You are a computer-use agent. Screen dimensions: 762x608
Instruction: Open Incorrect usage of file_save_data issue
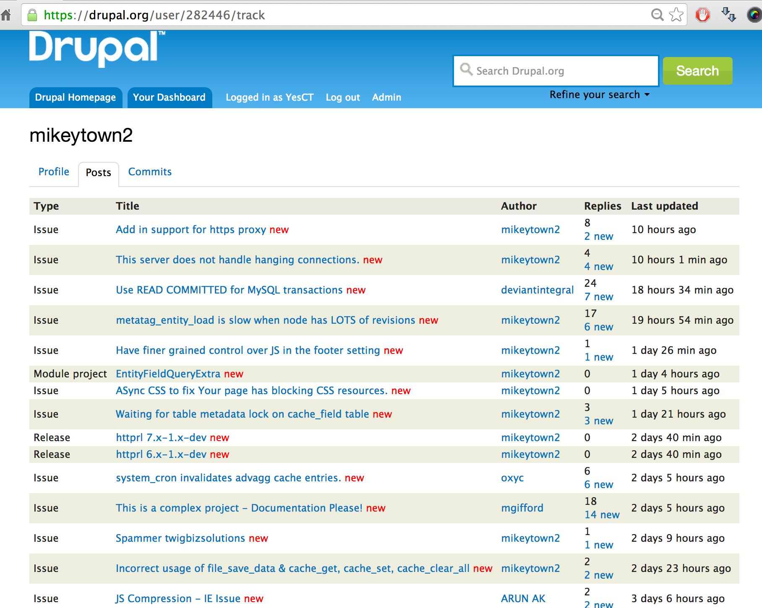(x=293, y=569)
